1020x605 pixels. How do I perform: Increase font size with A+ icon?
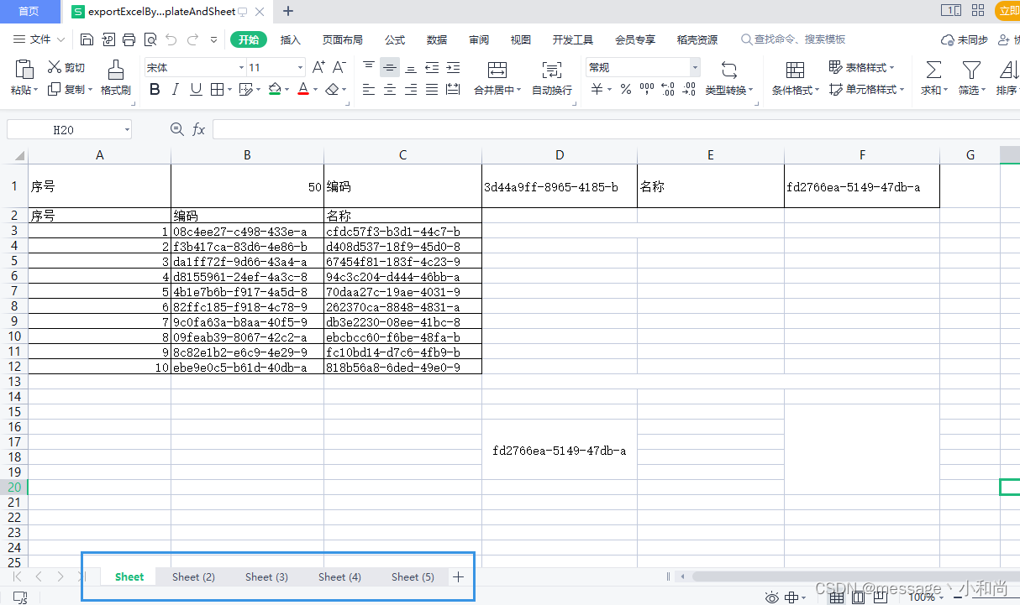pyautogui.click(x=318, y=67)
